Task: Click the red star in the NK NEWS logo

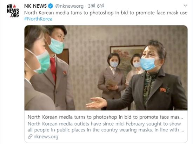Action: click(x=14, y=6)
